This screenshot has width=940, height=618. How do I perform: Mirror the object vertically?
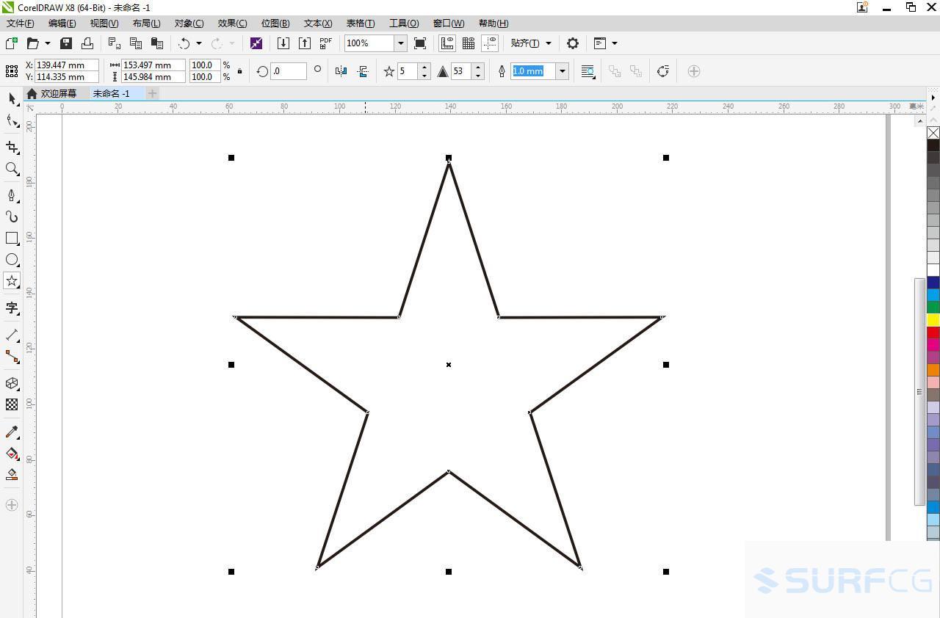[363, 71]
